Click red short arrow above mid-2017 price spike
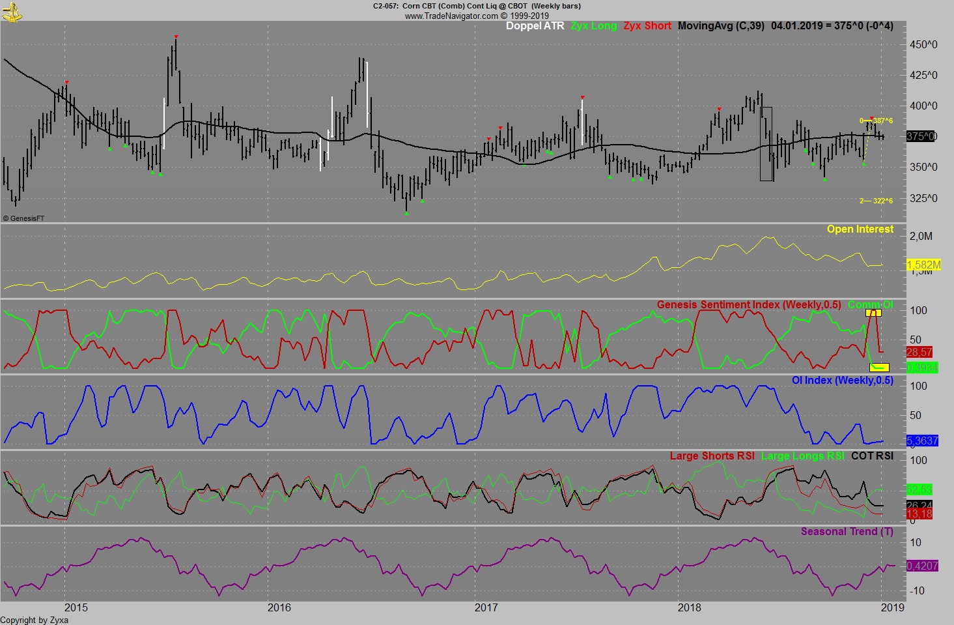Viewport: 954px width, 625px height. pos(582,97)
